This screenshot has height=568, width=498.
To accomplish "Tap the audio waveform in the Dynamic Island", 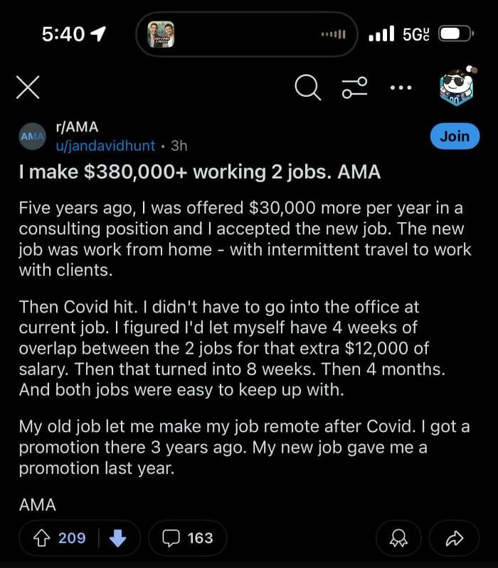I will point(333,34).
